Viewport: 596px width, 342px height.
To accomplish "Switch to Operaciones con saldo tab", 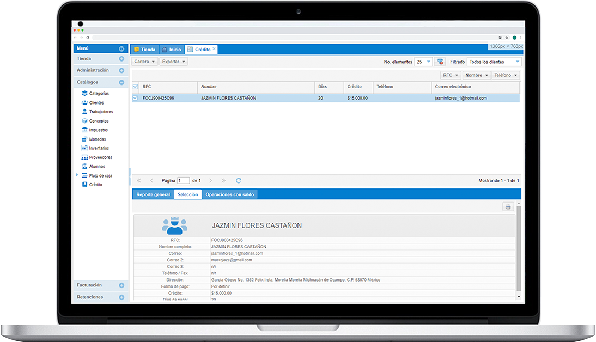I will (229, 194).
